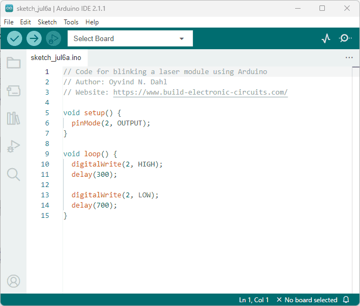Open the Search sidebar panel

point(14,174)
